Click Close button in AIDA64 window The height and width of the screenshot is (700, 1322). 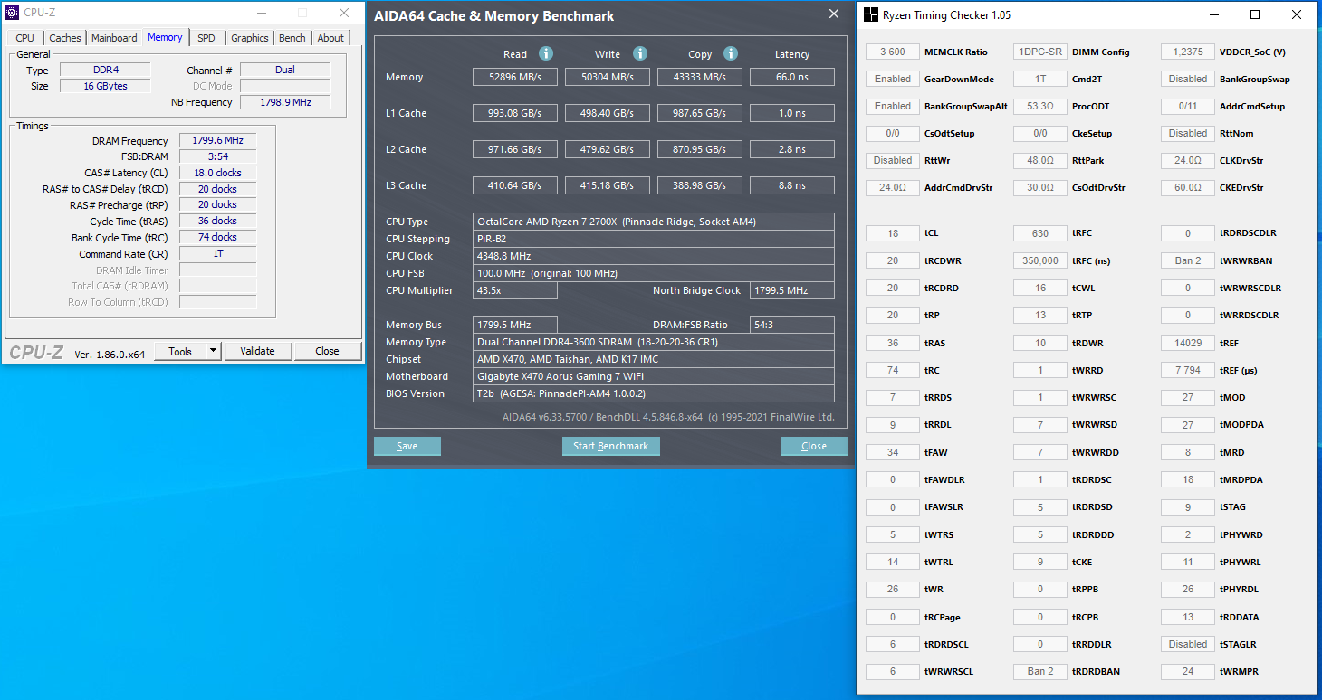(814, 446)
